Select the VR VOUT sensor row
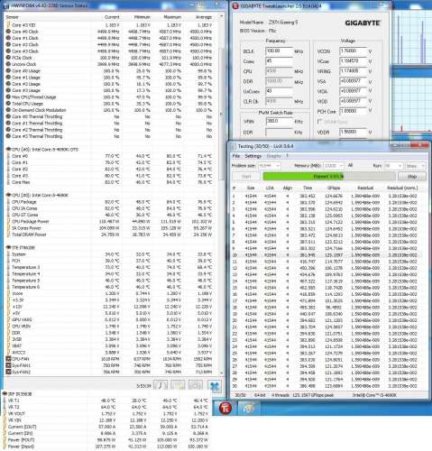Screen dimensions: 432x451 coord(106,414)
